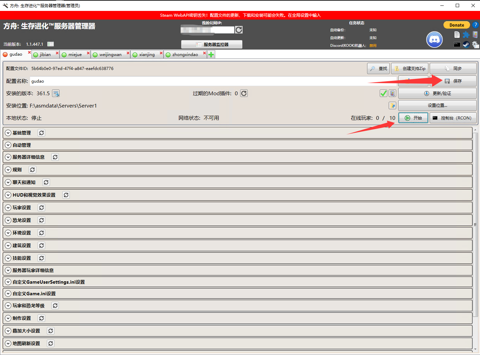480x355 pixels.
Task: Close the miejue server tab
Action: coord(88,53)
